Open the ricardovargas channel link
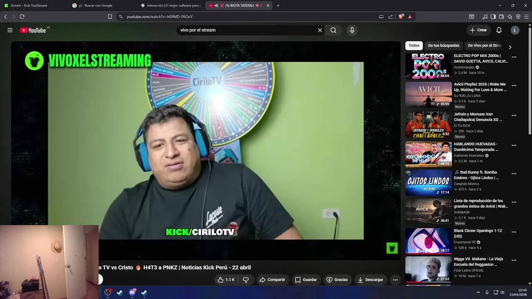Image resolution: width=532 pixels, height=299 pixels. 464,67
